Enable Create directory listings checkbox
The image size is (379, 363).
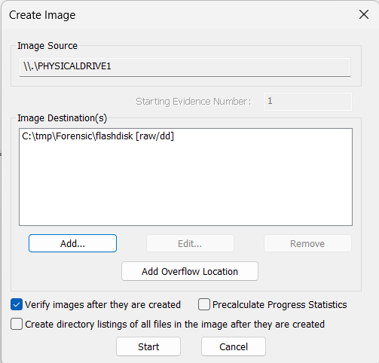17,325
